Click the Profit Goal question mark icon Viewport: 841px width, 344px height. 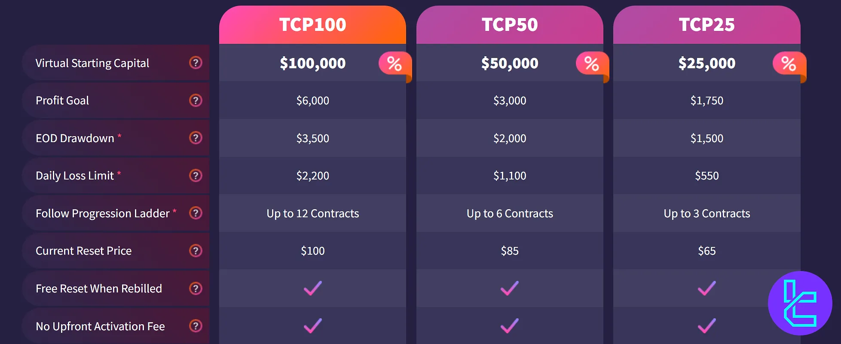pyautogui.click(x=196, y=100)
